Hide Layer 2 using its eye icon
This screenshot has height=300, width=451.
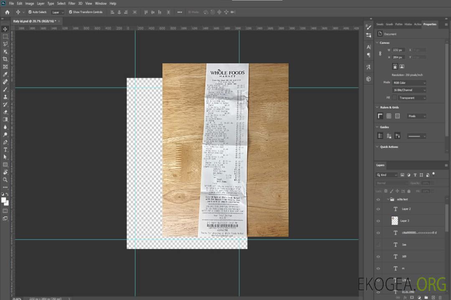click(378, 209)
